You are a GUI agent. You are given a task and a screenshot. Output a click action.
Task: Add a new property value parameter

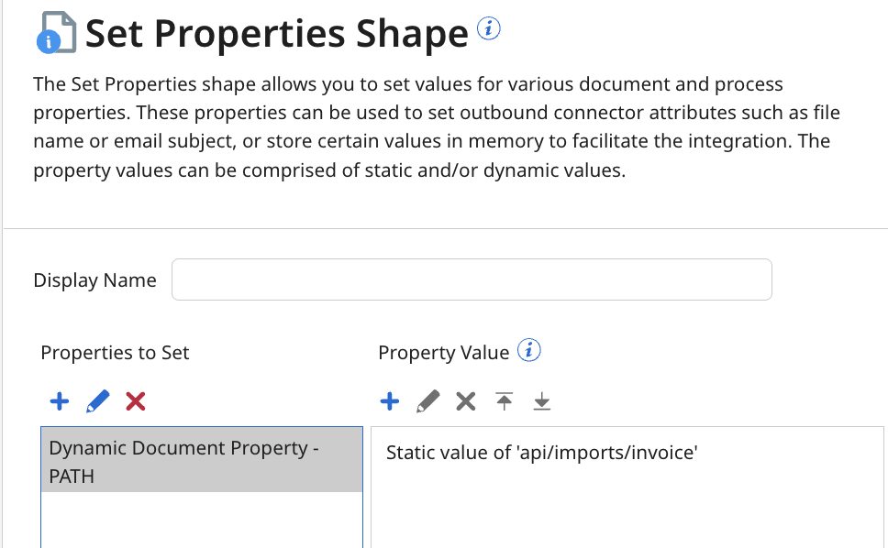point(389,400)
